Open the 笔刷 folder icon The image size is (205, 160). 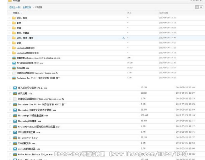click(x=14, y=43)
